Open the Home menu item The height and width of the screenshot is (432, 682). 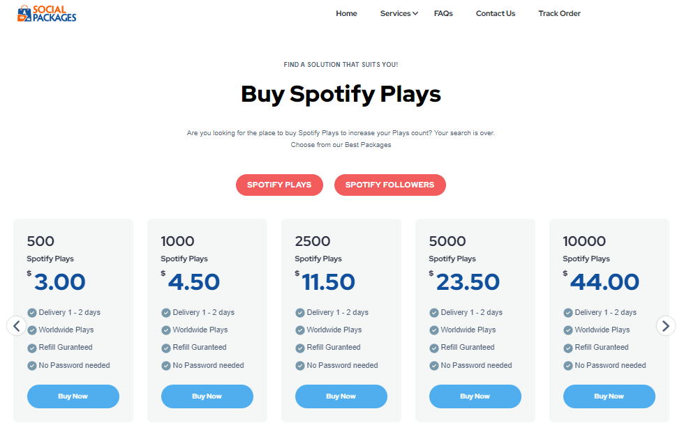click(346, 13)
